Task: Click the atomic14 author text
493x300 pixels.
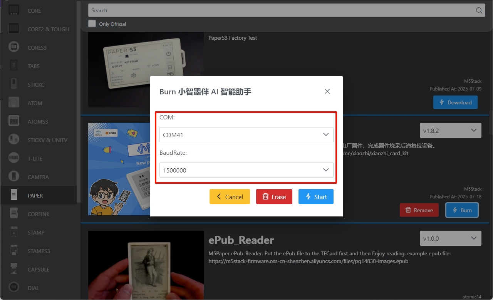Action: 472,297
